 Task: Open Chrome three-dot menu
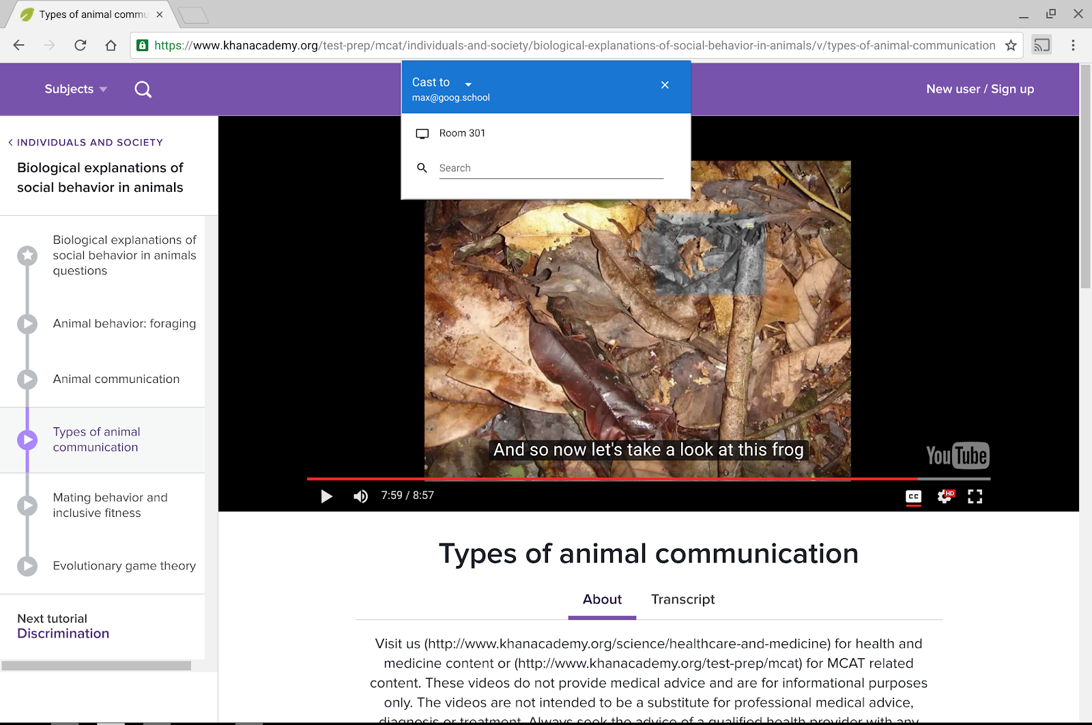(1073, 46)
